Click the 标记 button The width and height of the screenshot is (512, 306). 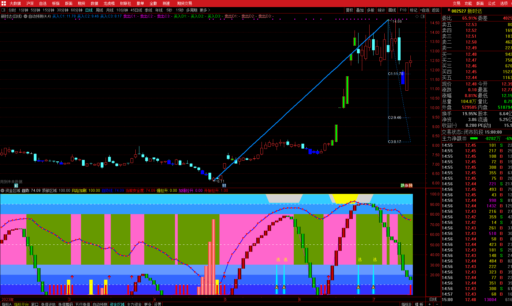414,10
